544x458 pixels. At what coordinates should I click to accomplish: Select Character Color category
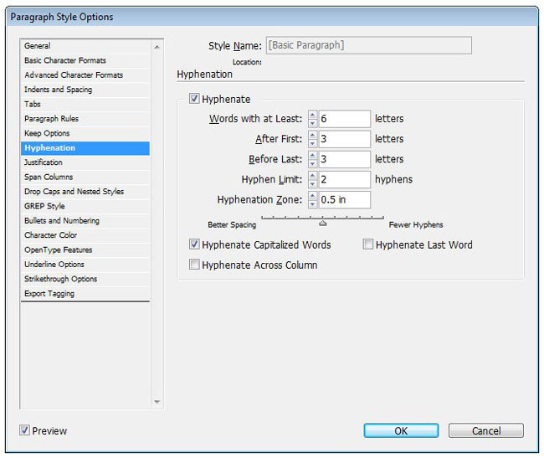pyautogui.click(x=85, y=235)
